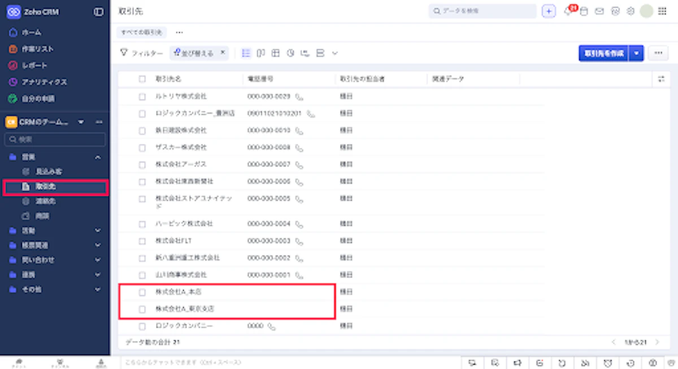Viewport: 678px width, 369px height.
Task: Click the データを検索 search box
Action: [x=483, y=11]
